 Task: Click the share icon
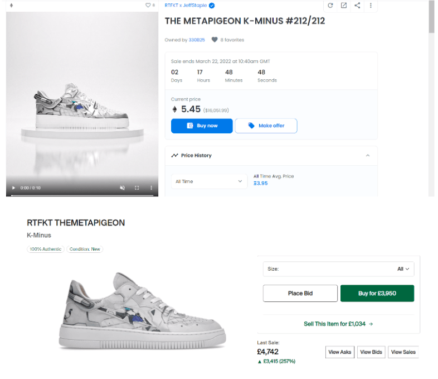(x=357, y=6)
